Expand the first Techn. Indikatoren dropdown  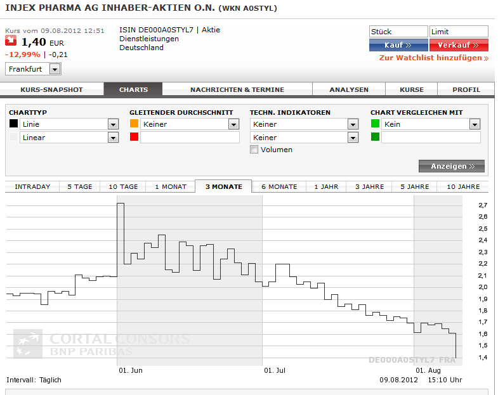[305, 124]
